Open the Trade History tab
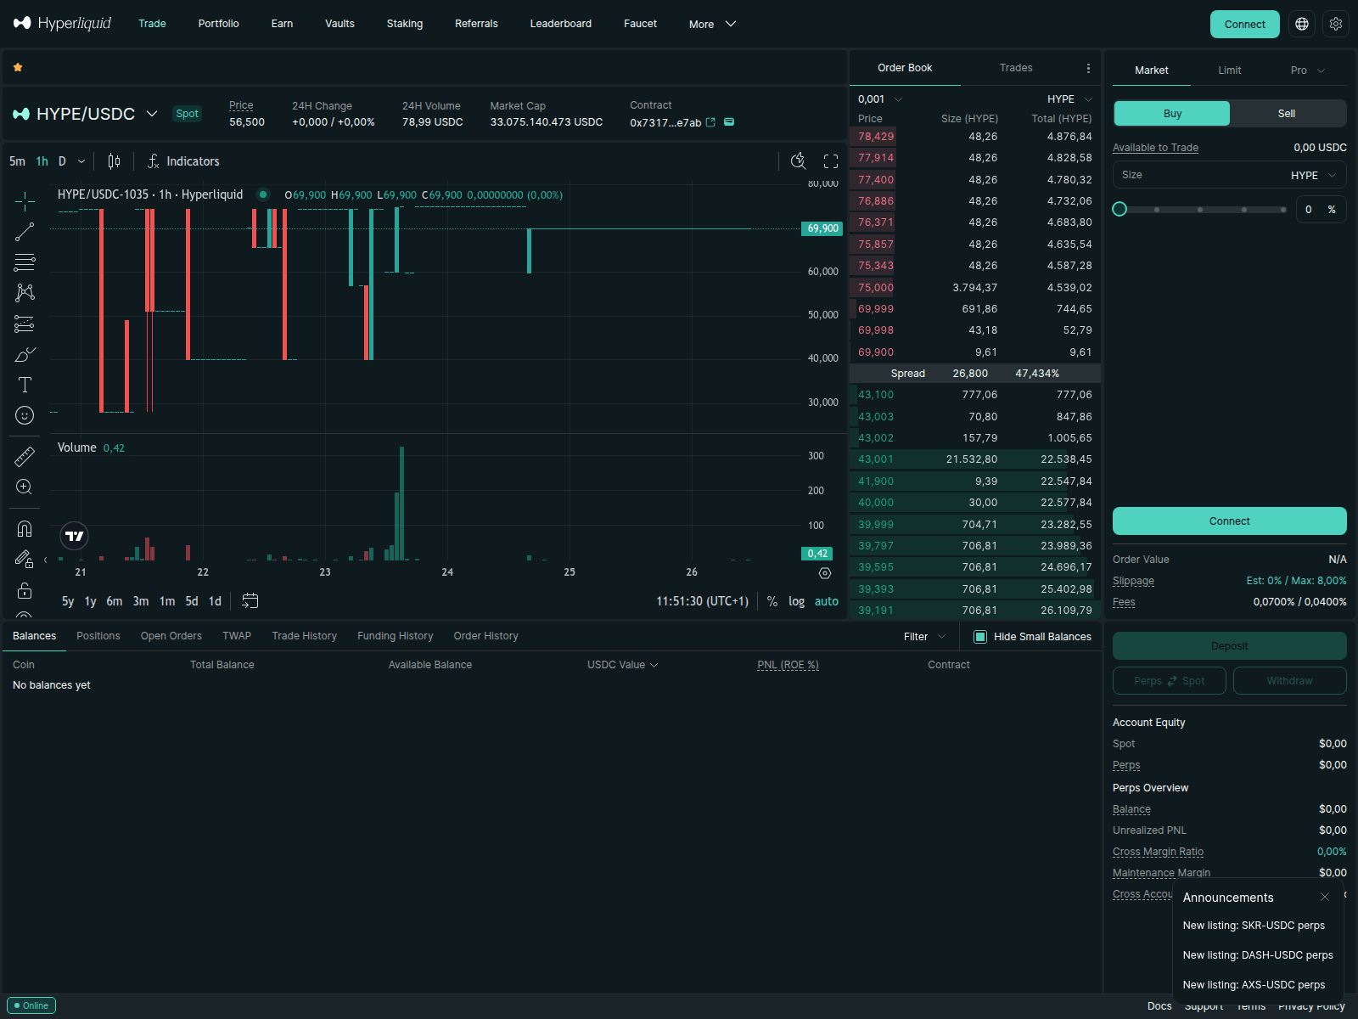This screenshot has height=1019, width=1358. (x=304, y=636)
